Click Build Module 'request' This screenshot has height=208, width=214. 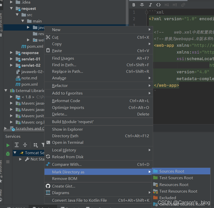(x=99, y=122)
